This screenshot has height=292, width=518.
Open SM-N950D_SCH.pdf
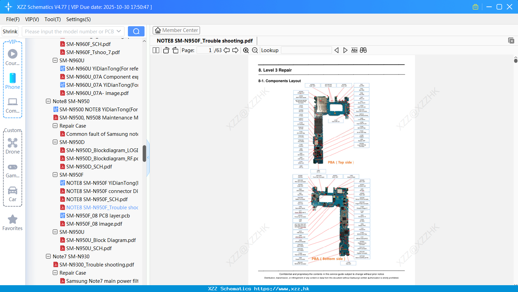[86, 166]
